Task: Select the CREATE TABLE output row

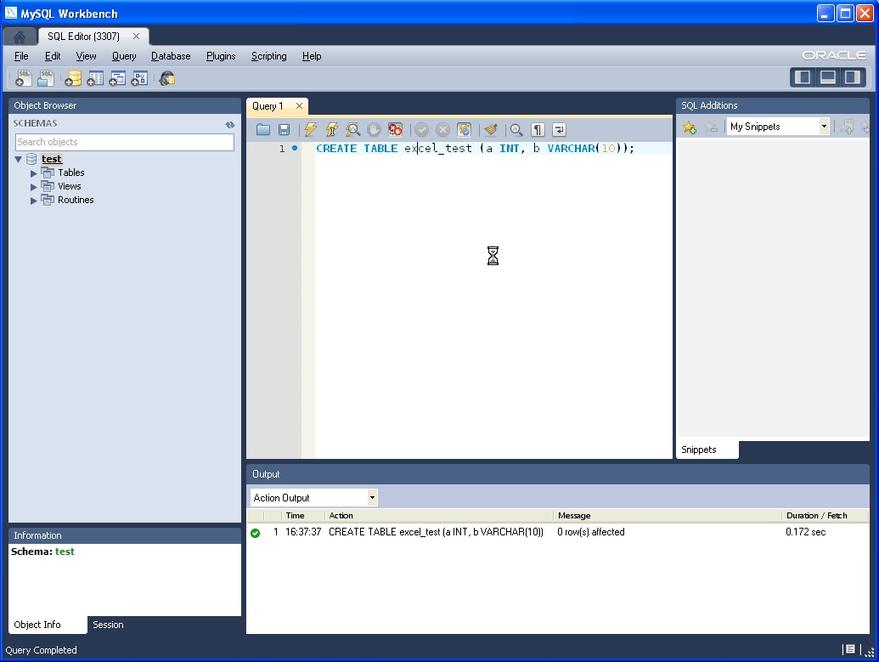Action: tap(558, 532)
